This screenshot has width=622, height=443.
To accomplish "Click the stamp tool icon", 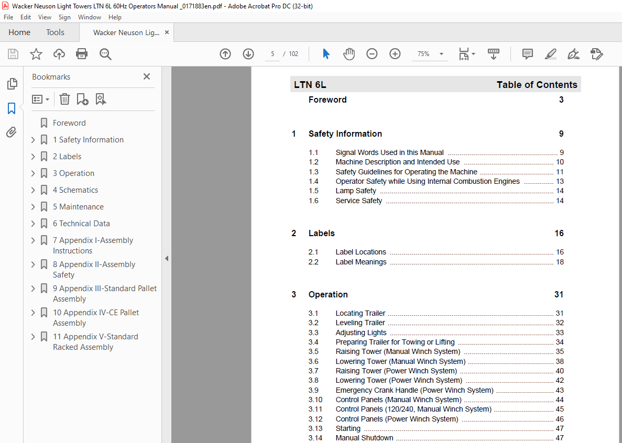I will 597,54.
